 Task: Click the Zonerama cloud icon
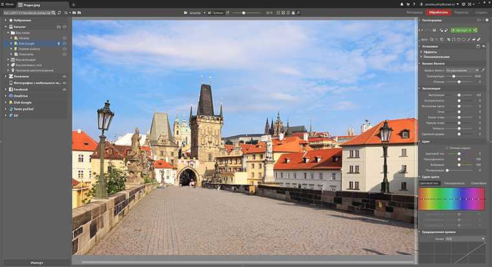(x=65, y=76)
